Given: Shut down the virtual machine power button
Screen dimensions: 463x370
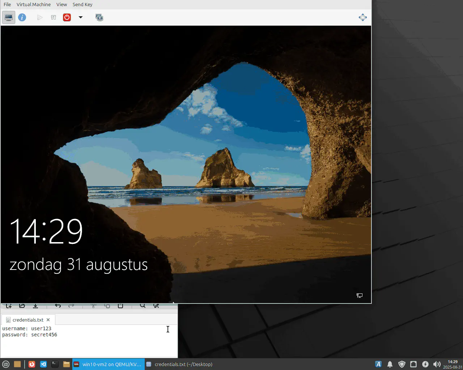Looking at the screenshot, I should (67, 17).
